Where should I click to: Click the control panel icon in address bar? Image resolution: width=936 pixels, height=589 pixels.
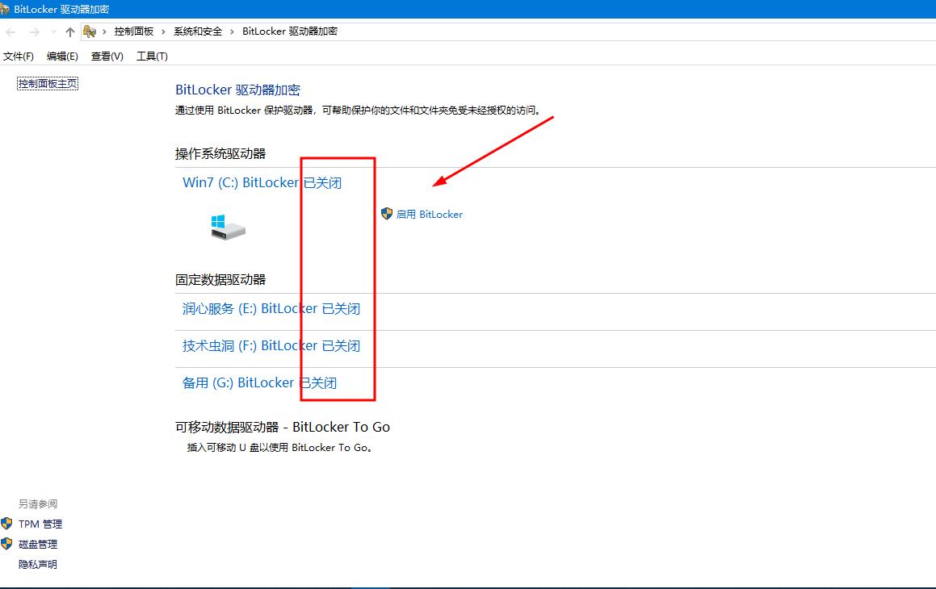pyautogui.click(x=89, y=30)
